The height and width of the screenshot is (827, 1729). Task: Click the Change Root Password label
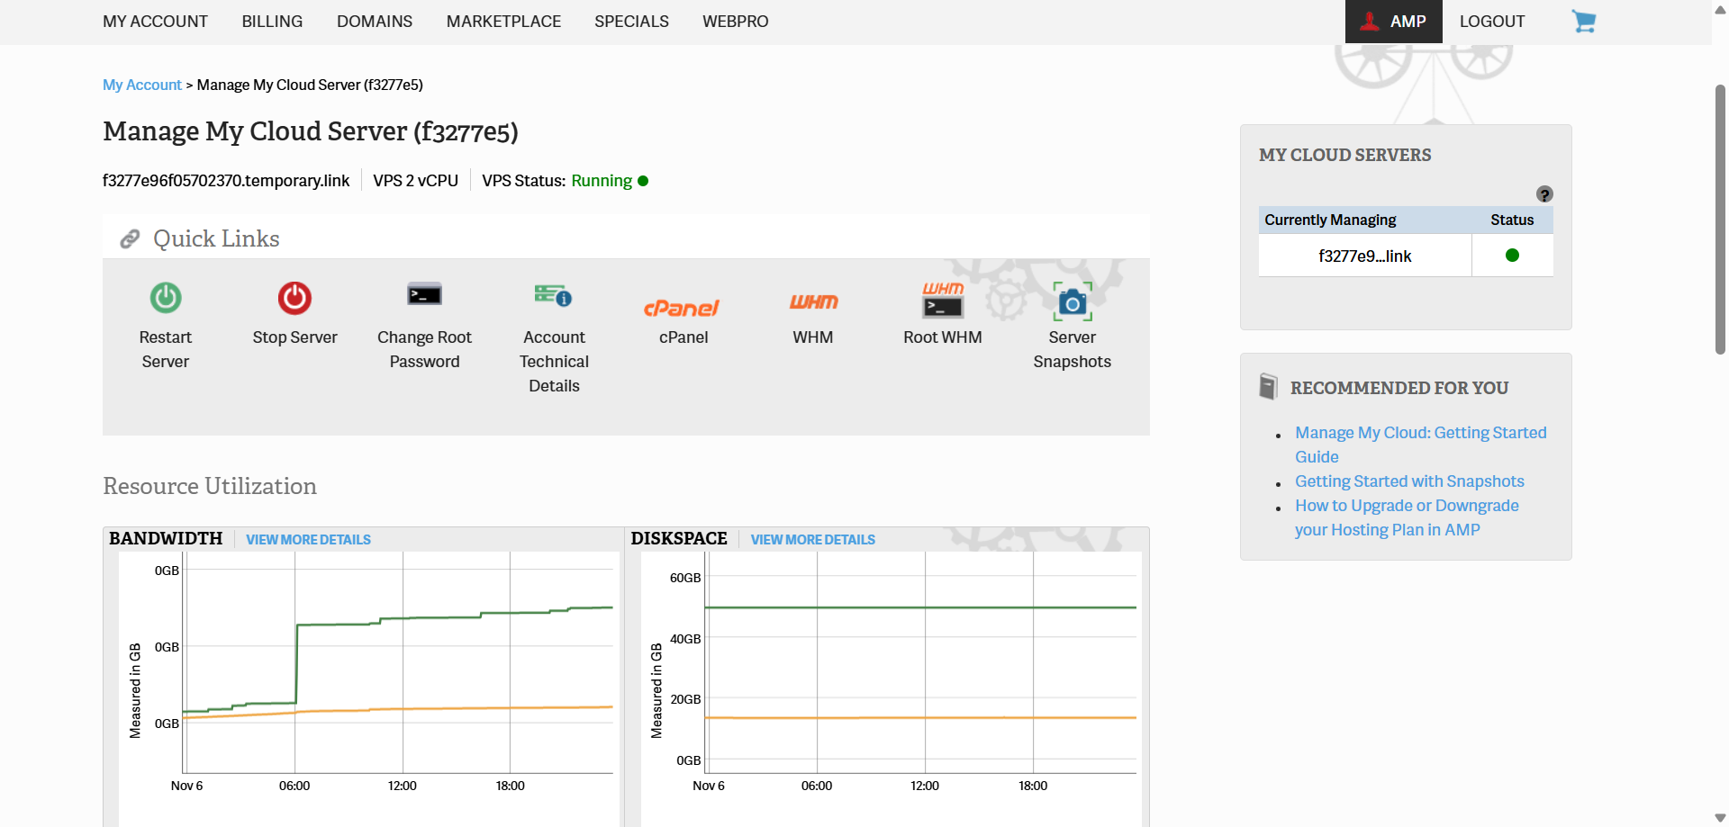(424, 349)
